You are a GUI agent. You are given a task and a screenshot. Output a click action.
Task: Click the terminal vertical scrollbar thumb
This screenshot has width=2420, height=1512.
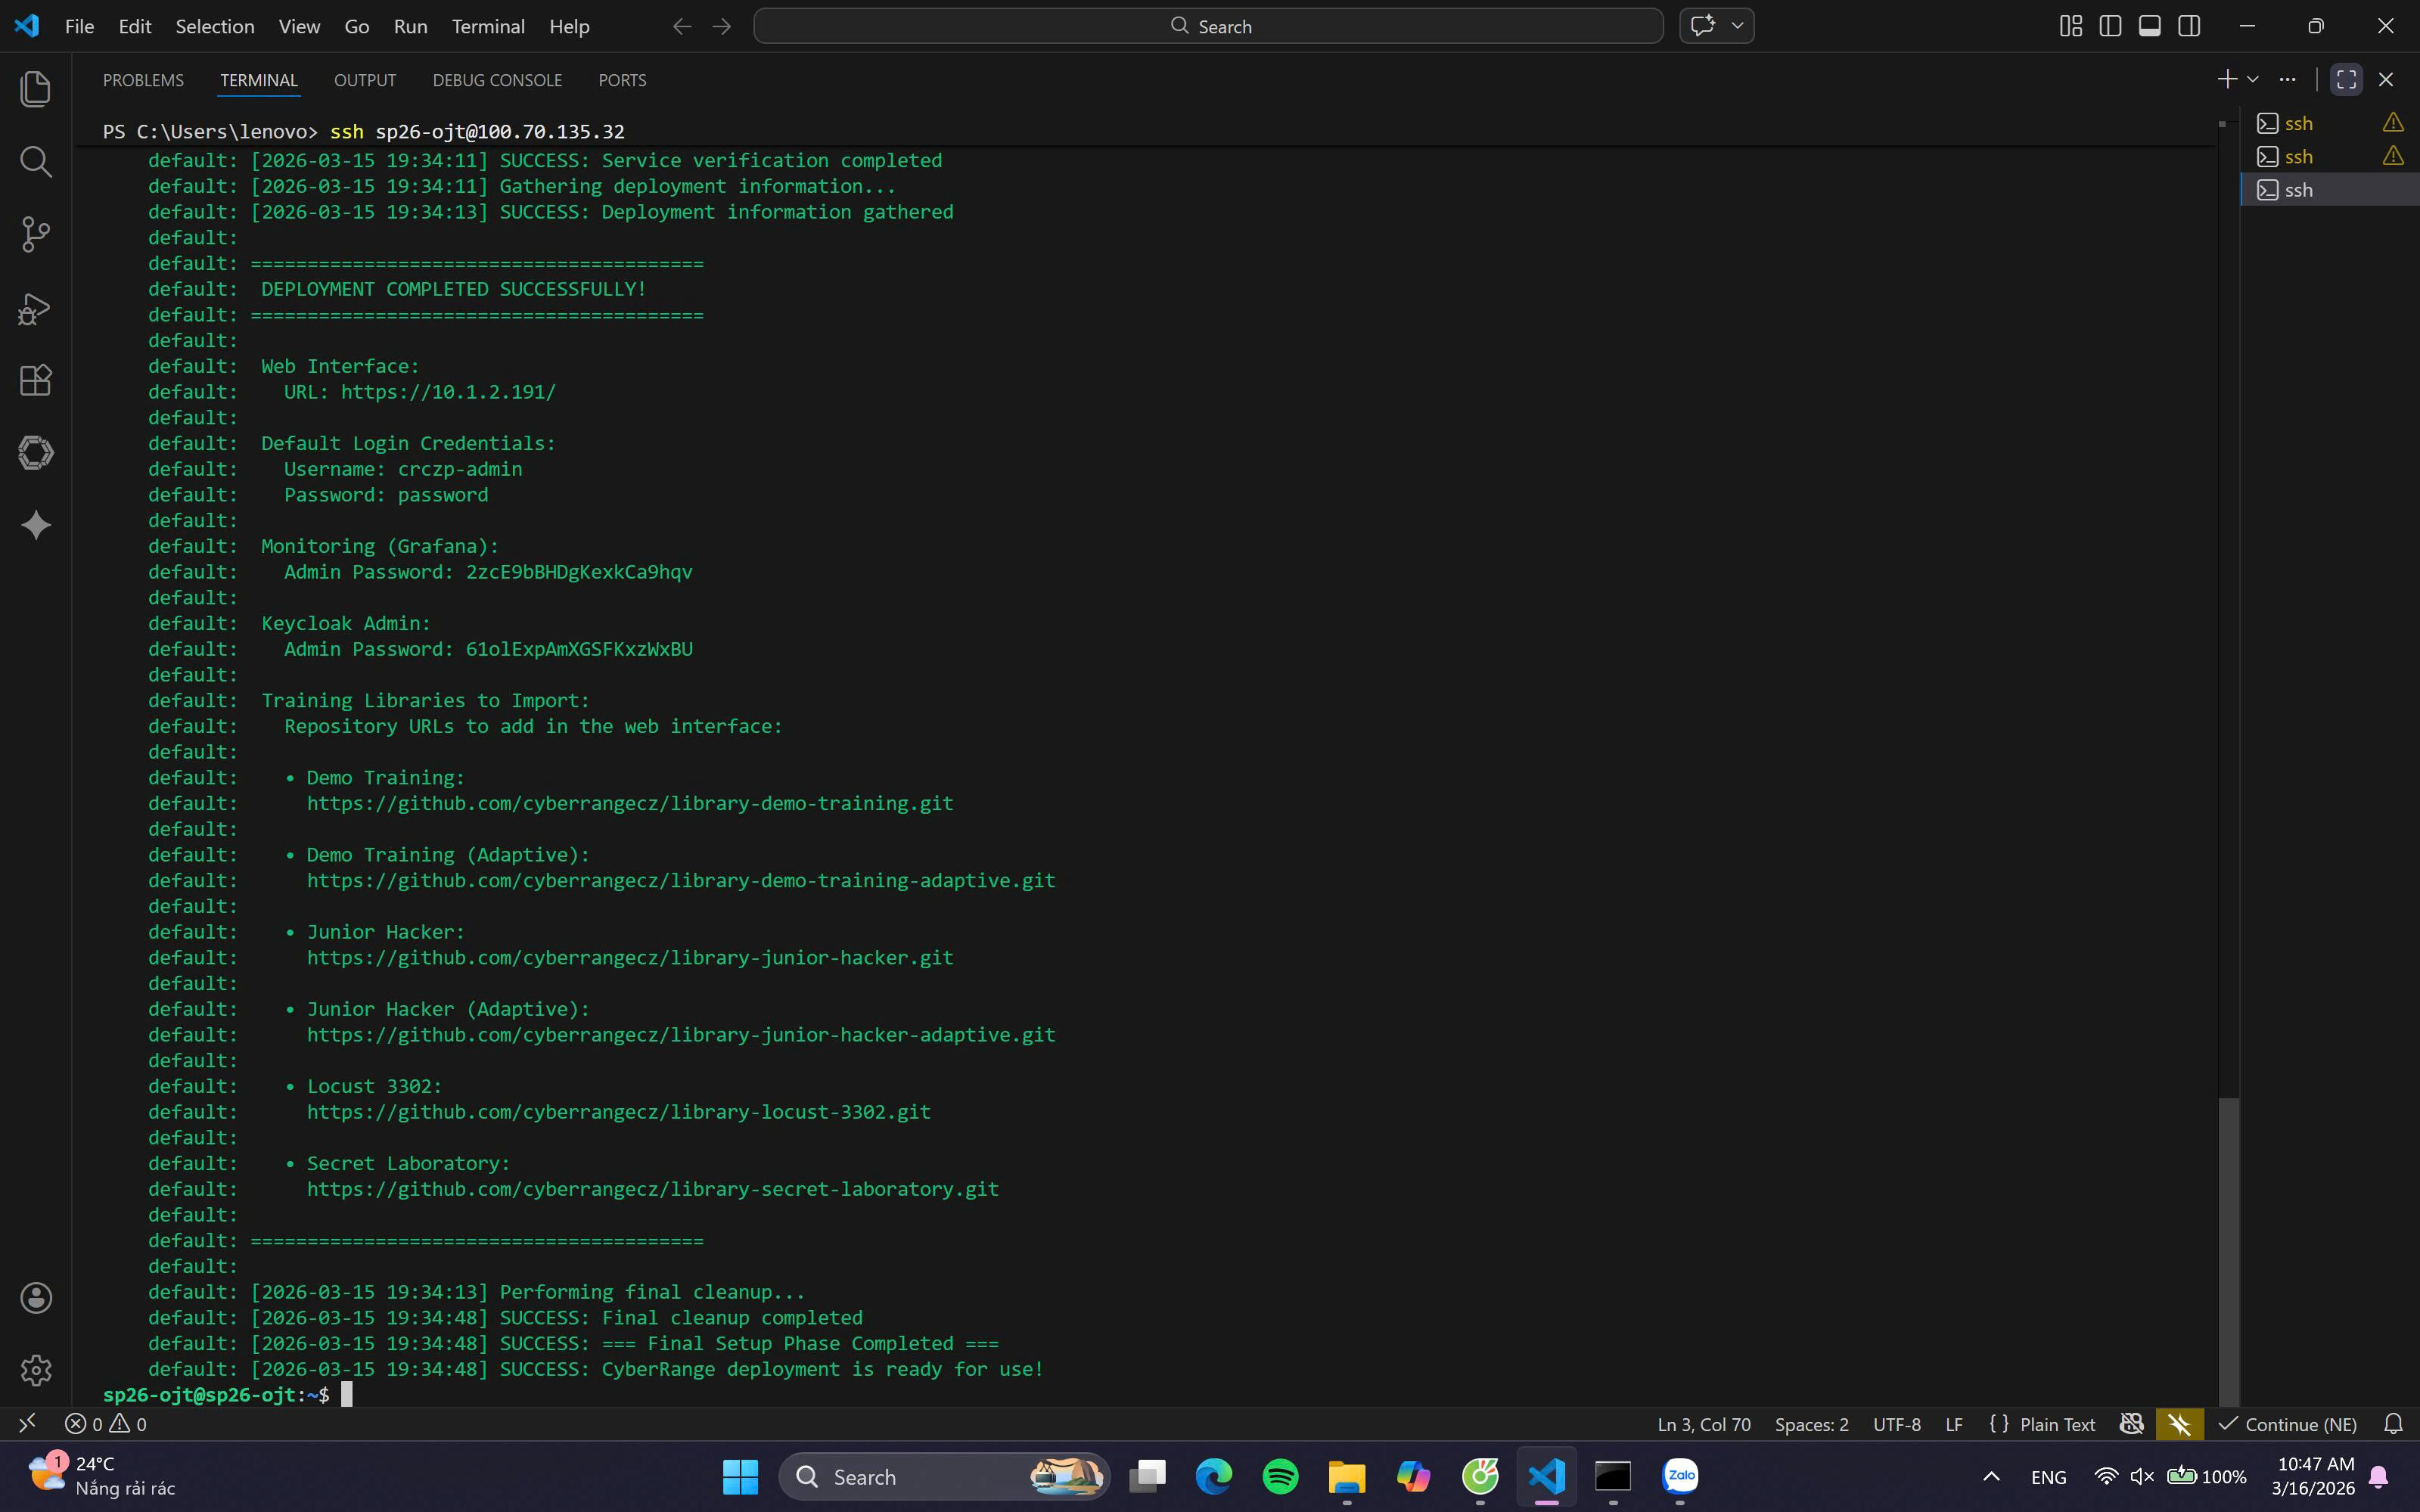click(x=2228, y=1250)
